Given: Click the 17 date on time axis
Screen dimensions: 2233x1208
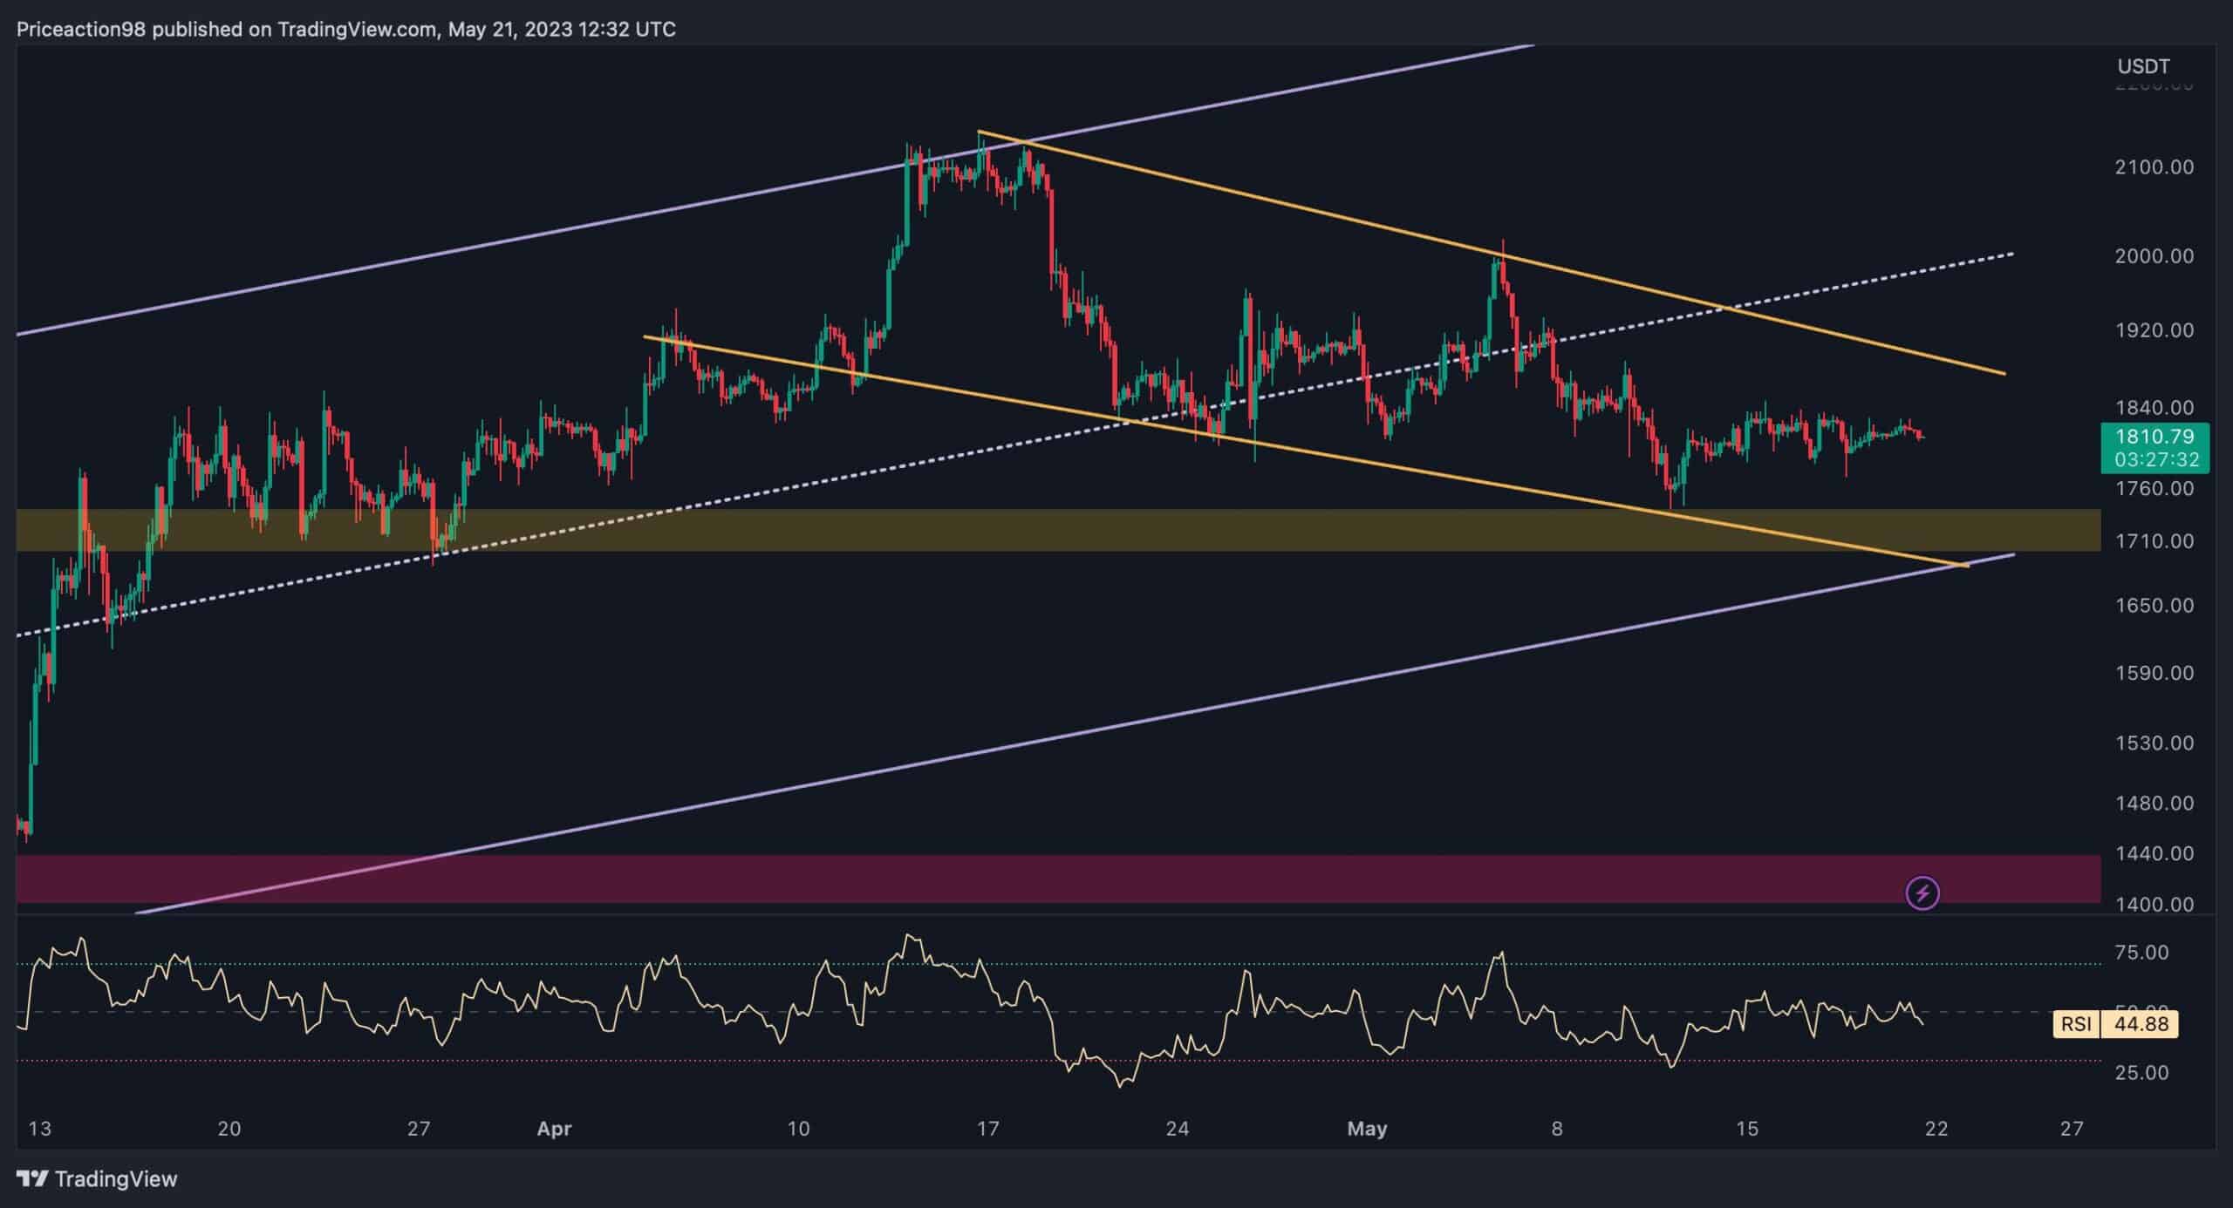Looking at the screenshot, I should [x=987, y=1129].
